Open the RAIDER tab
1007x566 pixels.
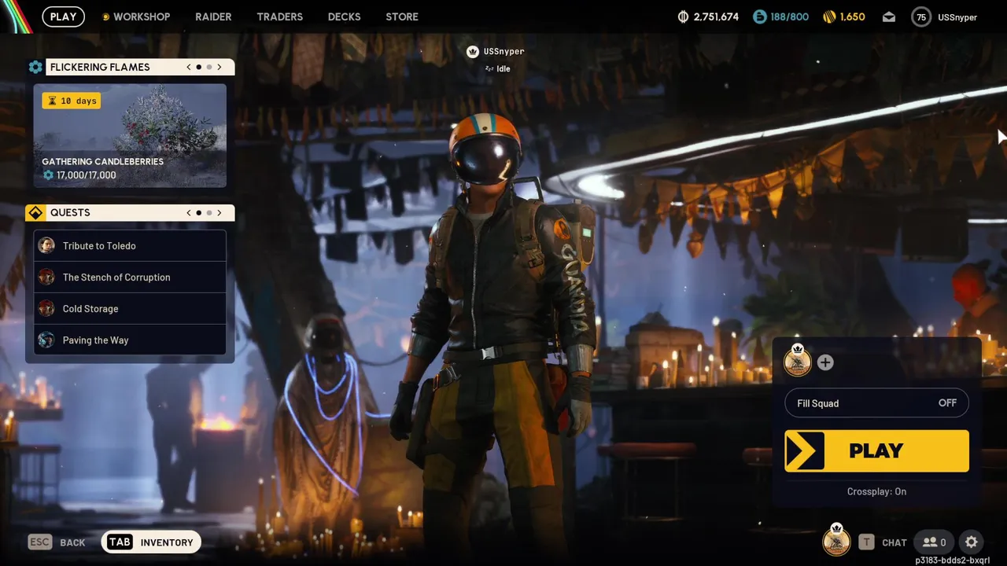pyautogui.click(x=213, y=17)
